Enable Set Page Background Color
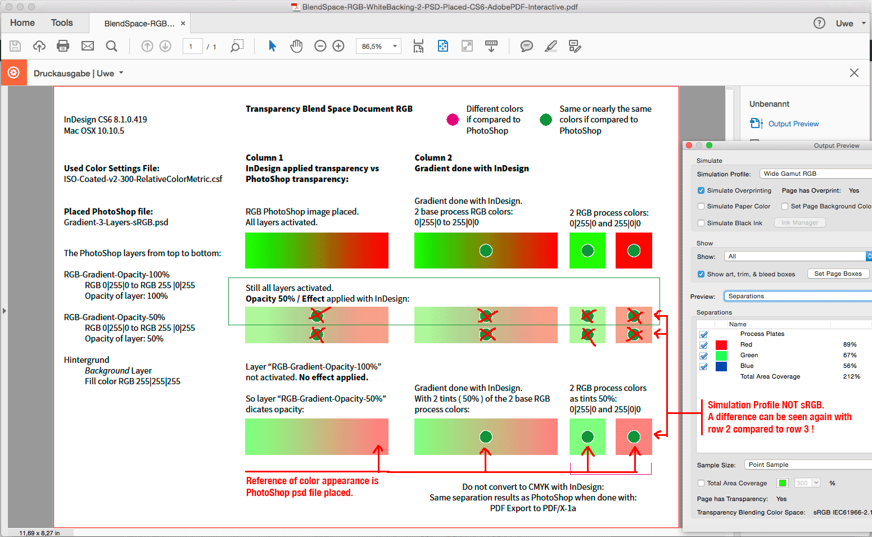This screenshot has height=537, width=872. click(x=785, y=206)
